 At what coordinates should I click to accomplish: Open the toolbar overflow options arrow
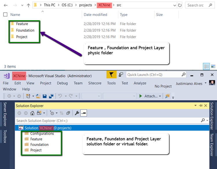(x=173, y=97)
